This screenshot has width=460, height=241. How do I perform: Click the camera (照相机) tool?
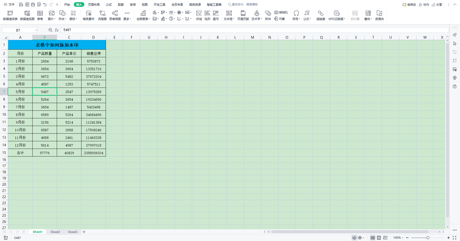(281, 12)
